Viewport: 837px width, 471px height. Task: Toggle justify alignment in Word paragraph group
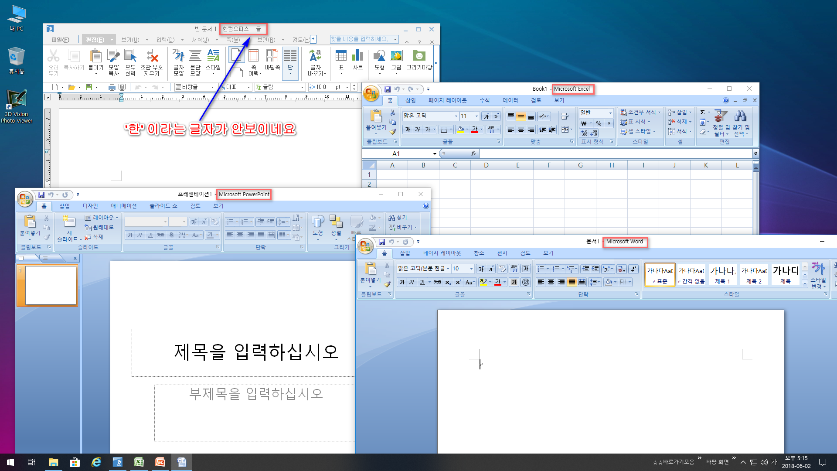coord(572,282)
